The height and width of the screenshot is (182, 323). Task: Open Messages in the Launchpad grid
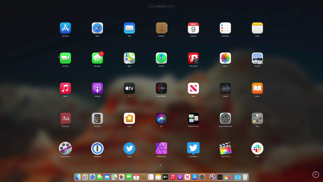[97, 58]
